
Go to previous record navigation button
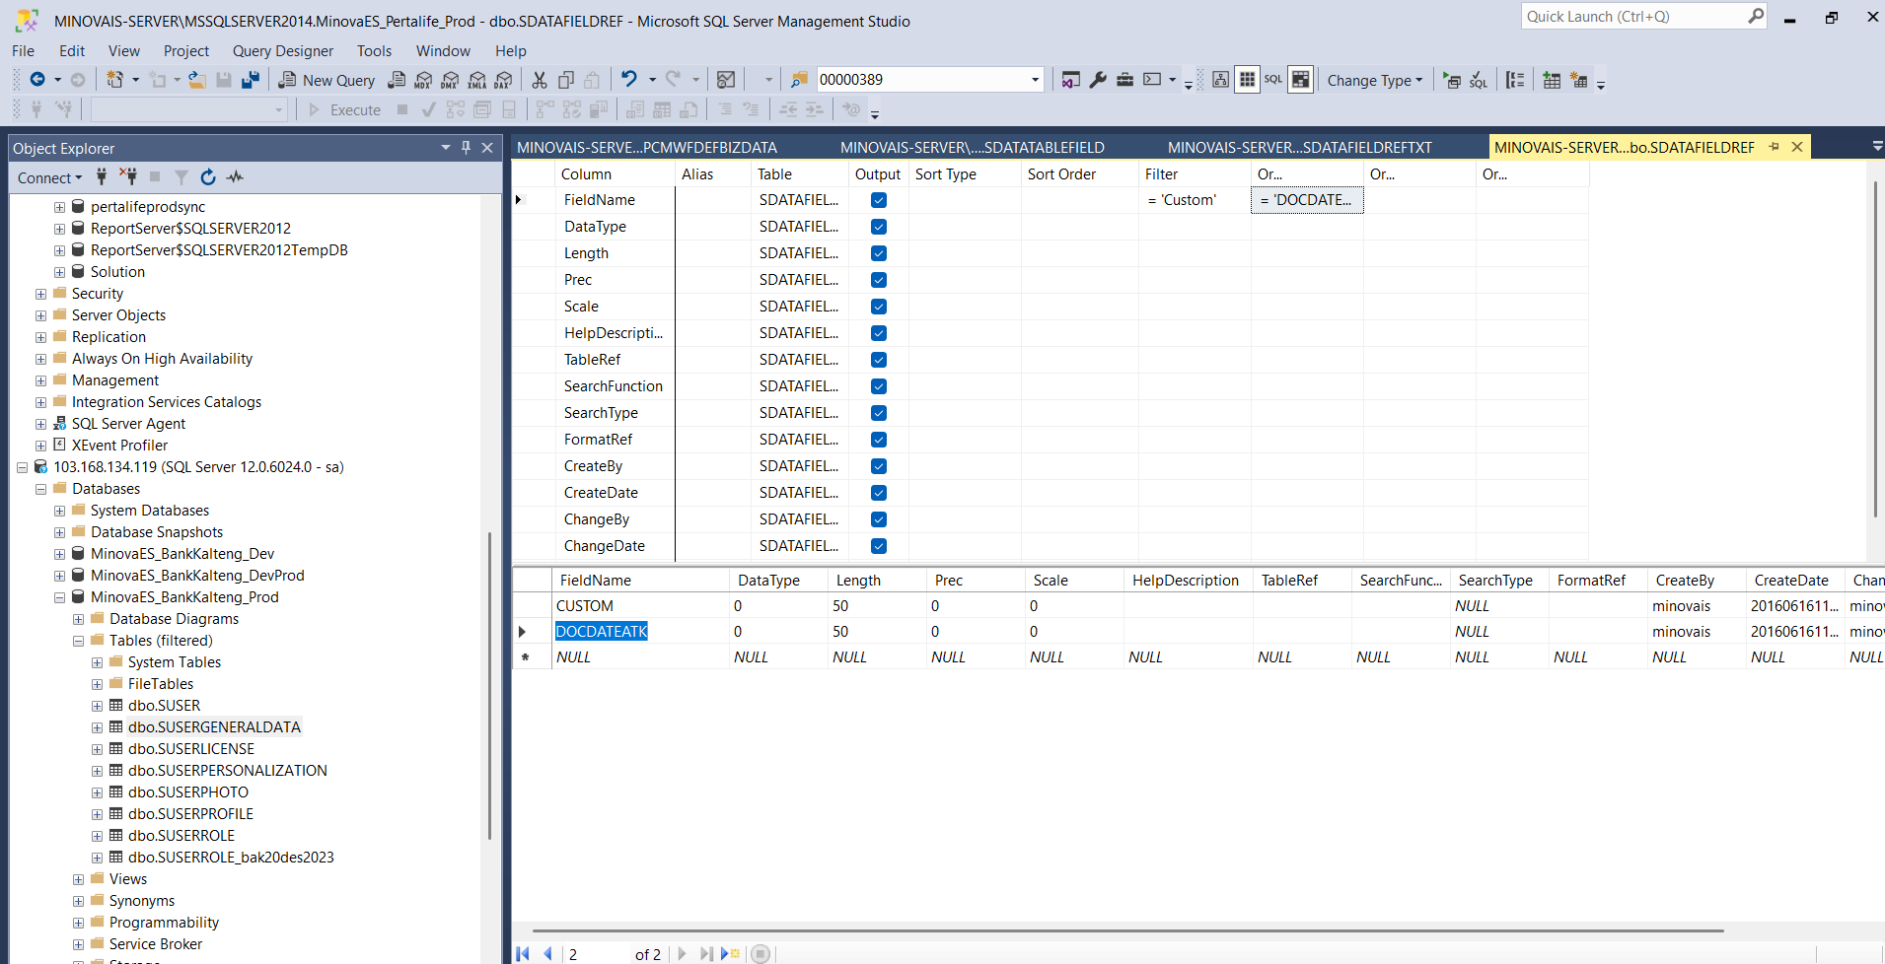(547, 953)
